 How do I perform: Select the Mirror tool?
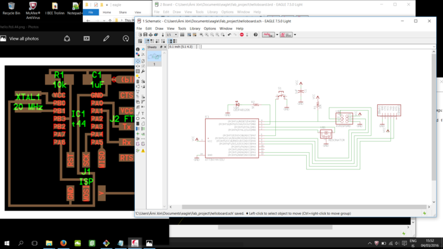pyautogui.click(x=137, y=66)
